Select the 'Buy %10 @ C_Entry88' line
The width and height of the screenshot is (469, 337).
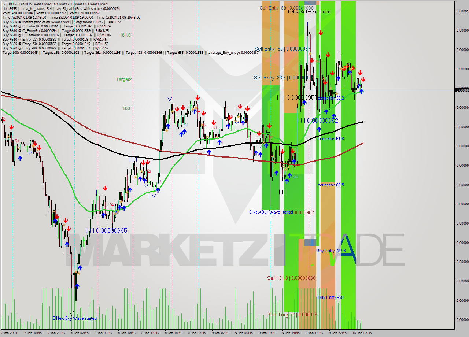pos(56,35)
